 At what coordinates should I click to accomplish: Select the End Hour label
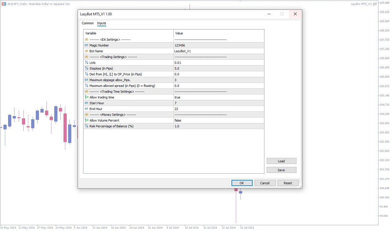[x=96, y=109]
